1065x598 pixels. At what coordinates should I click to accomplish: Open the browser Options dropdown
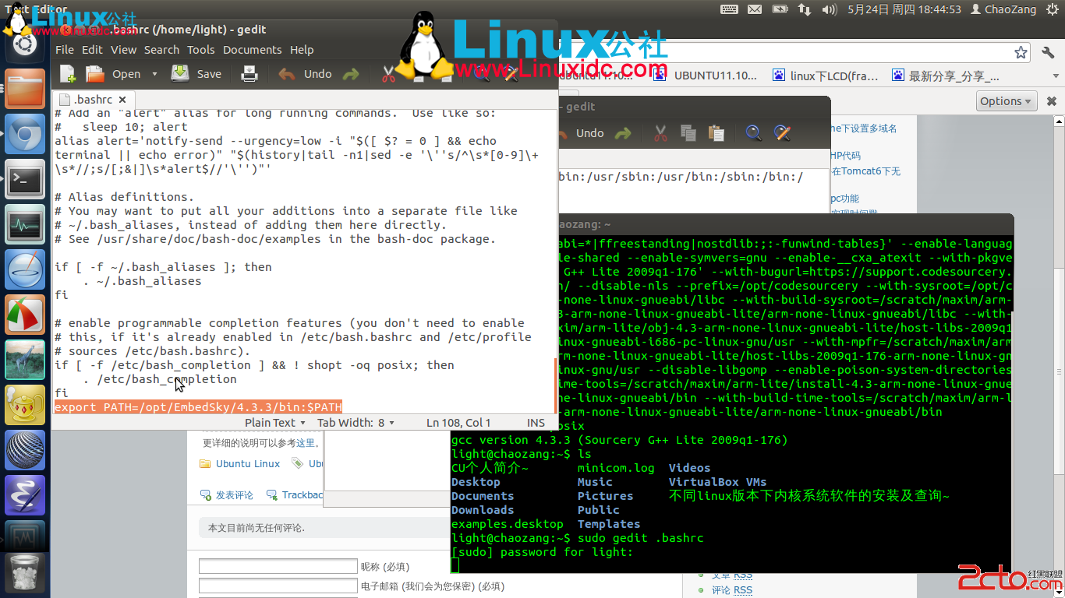(x=1007, y=101)
